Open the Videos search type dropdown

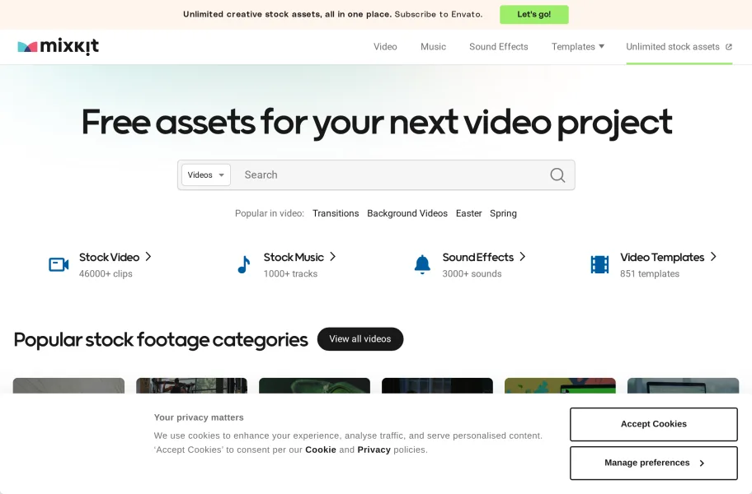point(206,175)
